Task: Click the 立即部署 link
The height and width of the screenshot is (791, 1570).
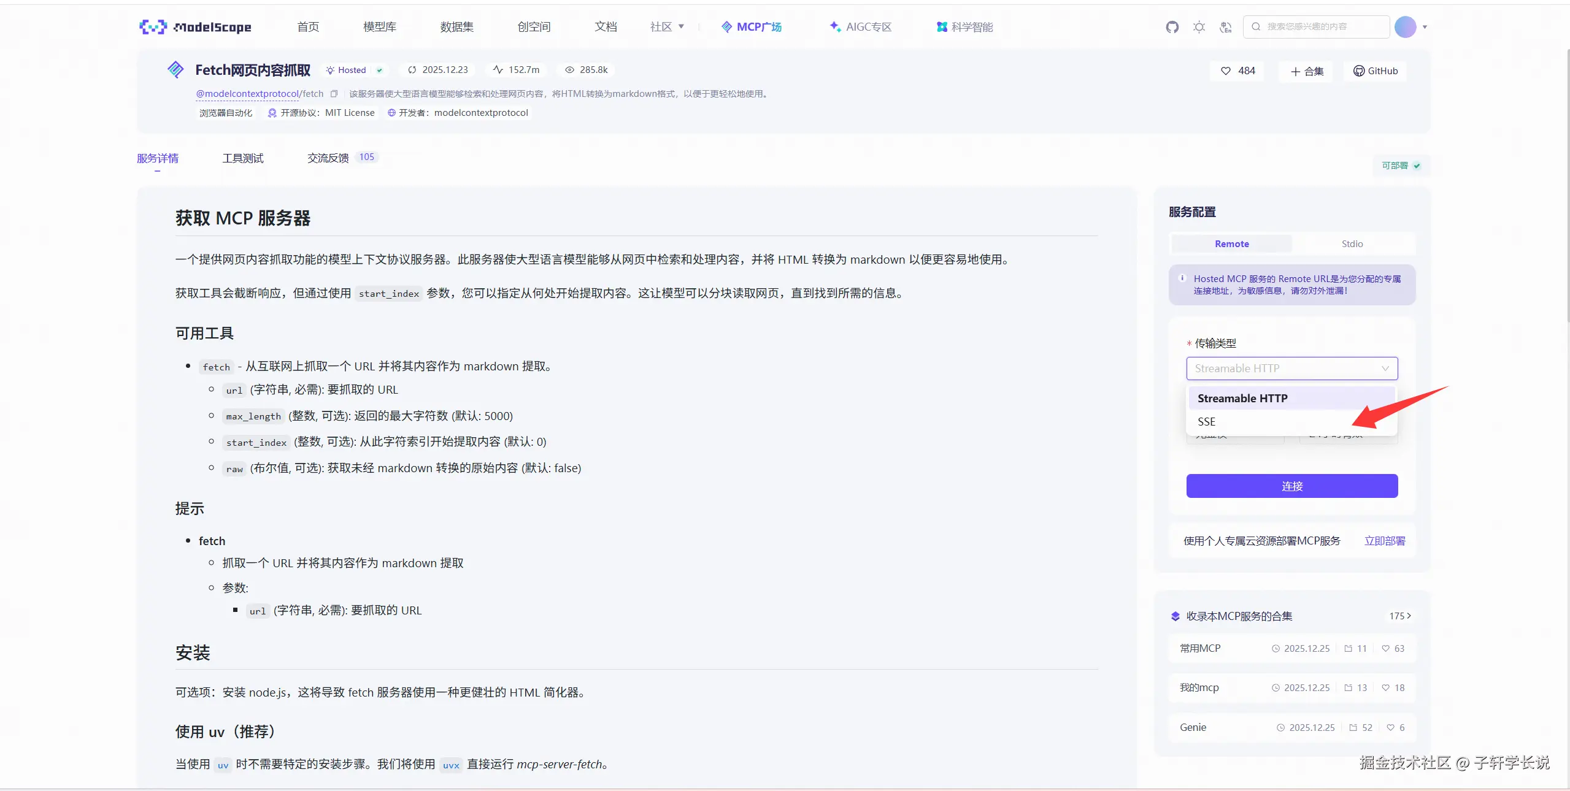Action: point(1384,541)
